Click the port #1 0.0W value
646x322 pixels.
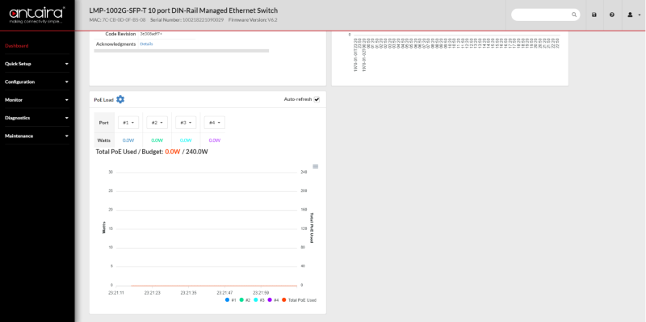[x=128, y=140]
